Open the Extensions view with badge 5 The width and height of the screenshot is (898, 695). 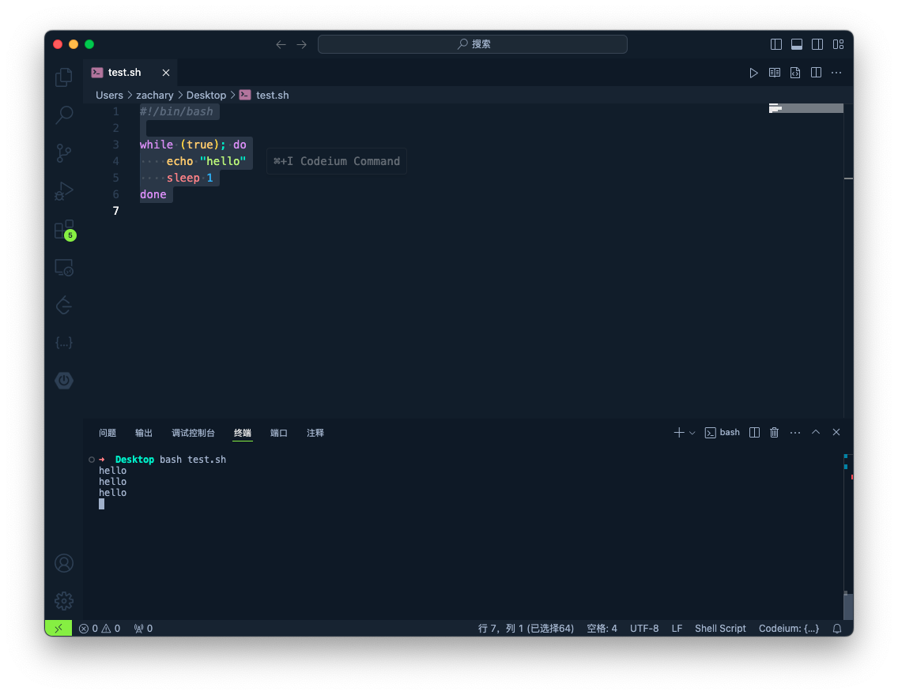click(64, 229)
